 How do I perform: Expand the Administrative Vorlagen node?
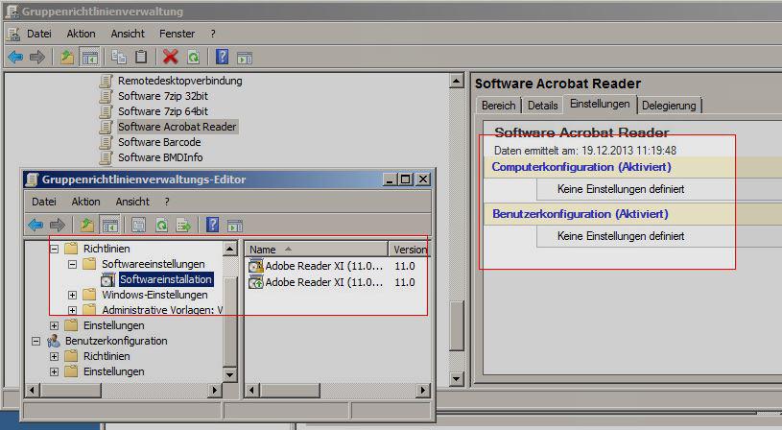(72, 310)
